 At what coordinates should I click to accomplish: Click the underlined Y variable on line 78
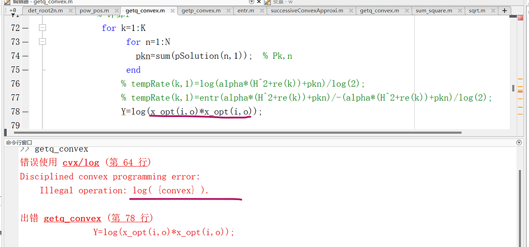(x=123, y=111)
